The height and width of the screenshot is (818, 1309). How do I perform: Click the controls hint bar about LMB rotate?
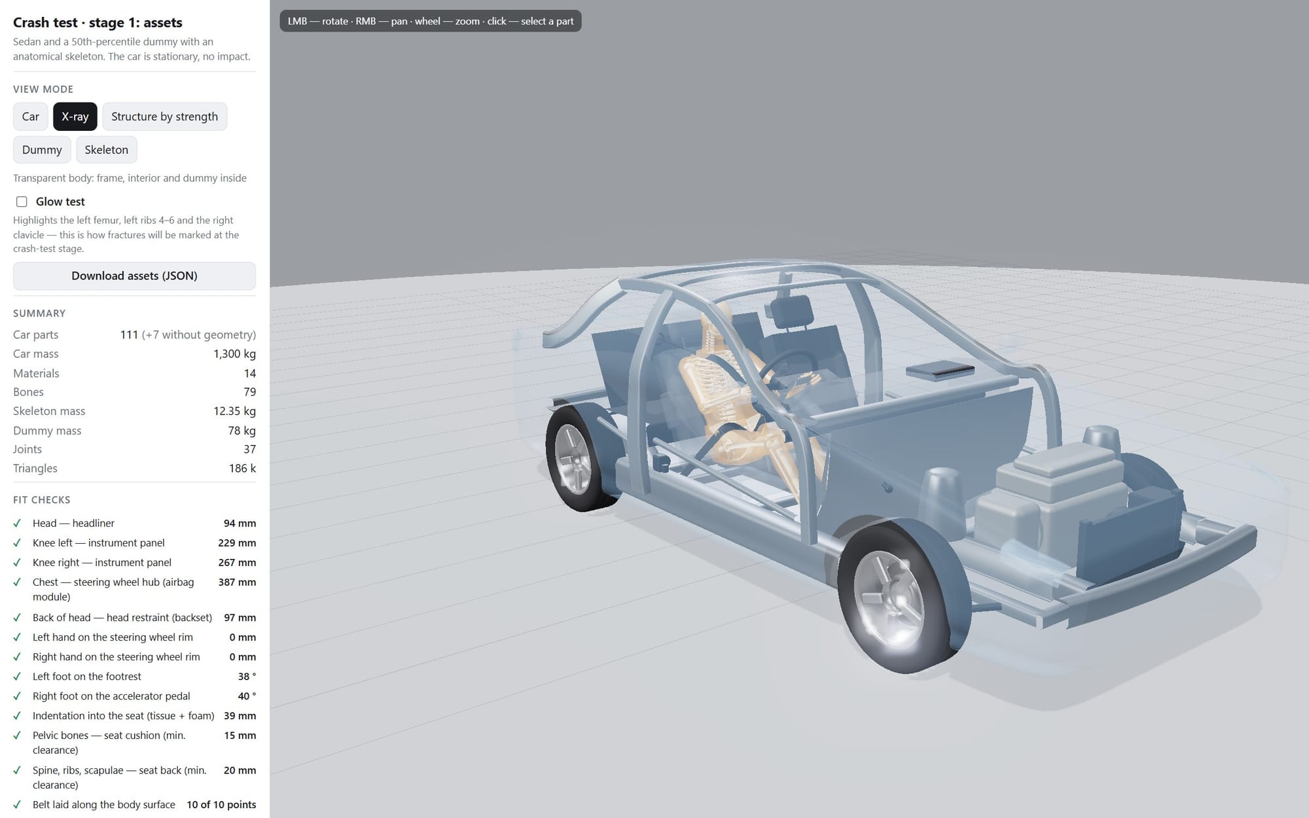coord(430,21)
